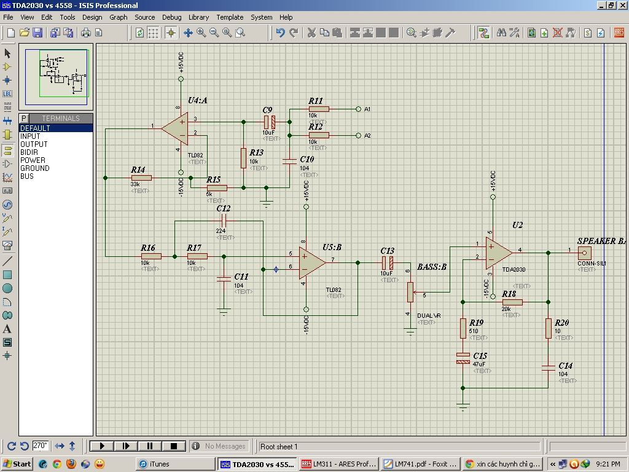The image size is (629, 472).
Task: Switch to LM311 - ARES taskbar window
Action: pyautogui.click(x=339, y=464)
